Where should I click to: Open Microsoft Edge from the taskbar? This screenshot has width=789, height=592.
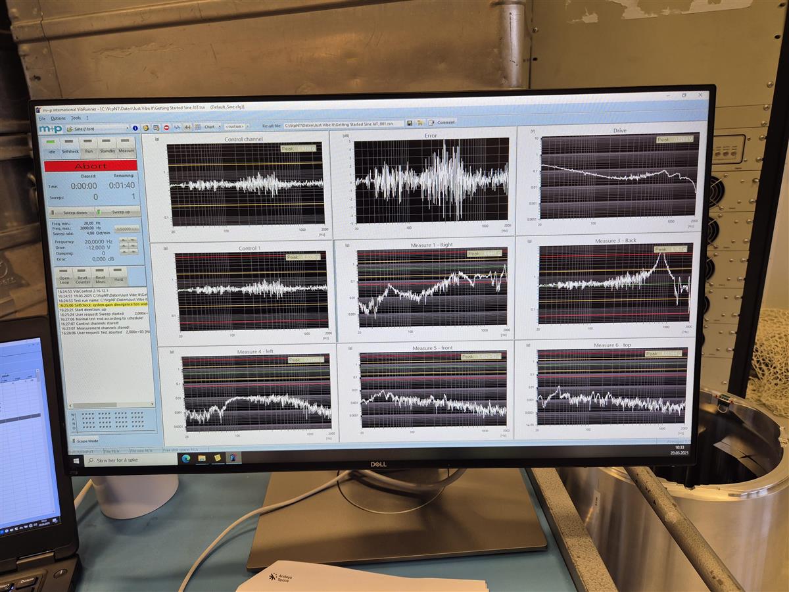pos(186,458)
